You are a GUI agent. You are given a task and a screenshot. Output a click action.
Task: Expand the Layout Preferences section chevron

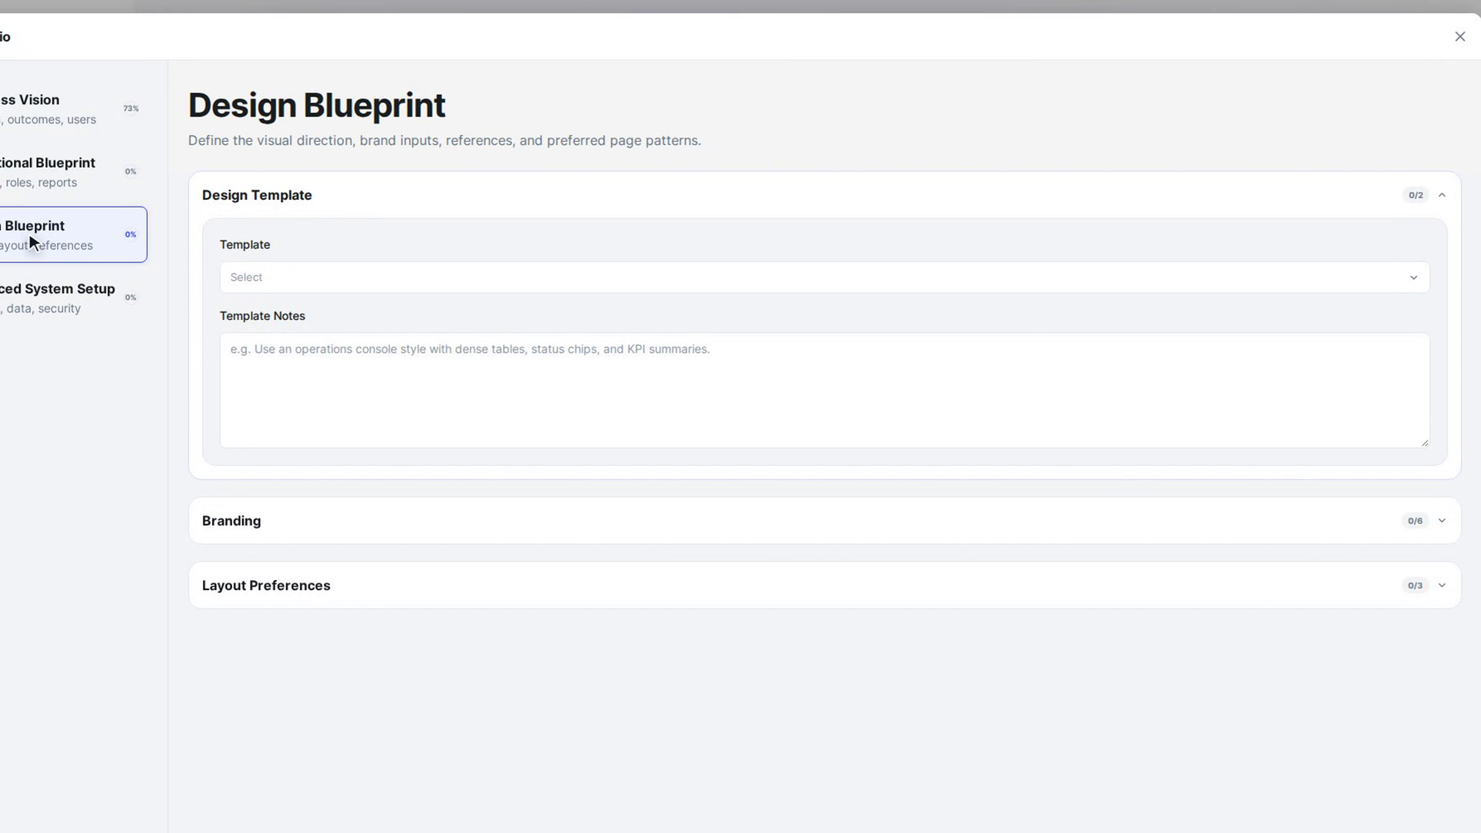coord(1442,585)
